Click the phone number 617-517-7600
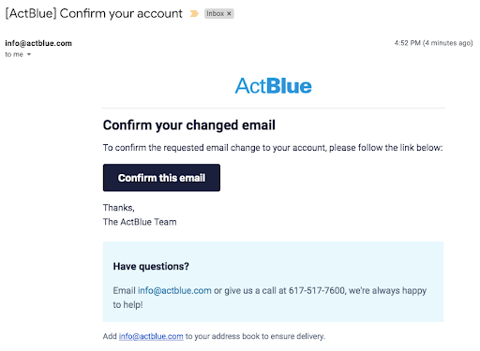 [x=317, y=290]
